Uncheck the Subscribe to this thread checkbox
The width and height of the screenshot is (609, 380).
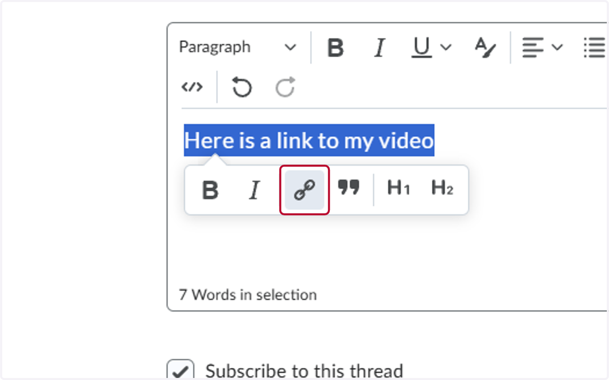180,370
